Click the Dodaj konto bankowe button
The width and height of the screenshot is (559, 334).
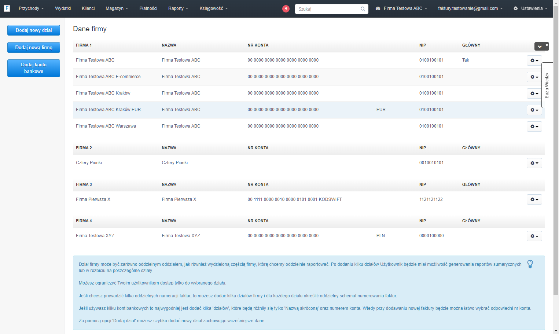pyautogui.click(x=34, y=68)
